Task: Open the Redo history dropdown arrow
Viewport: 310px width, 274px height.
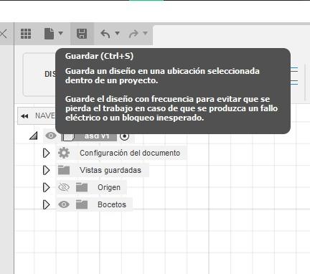Action: point(145,33)
